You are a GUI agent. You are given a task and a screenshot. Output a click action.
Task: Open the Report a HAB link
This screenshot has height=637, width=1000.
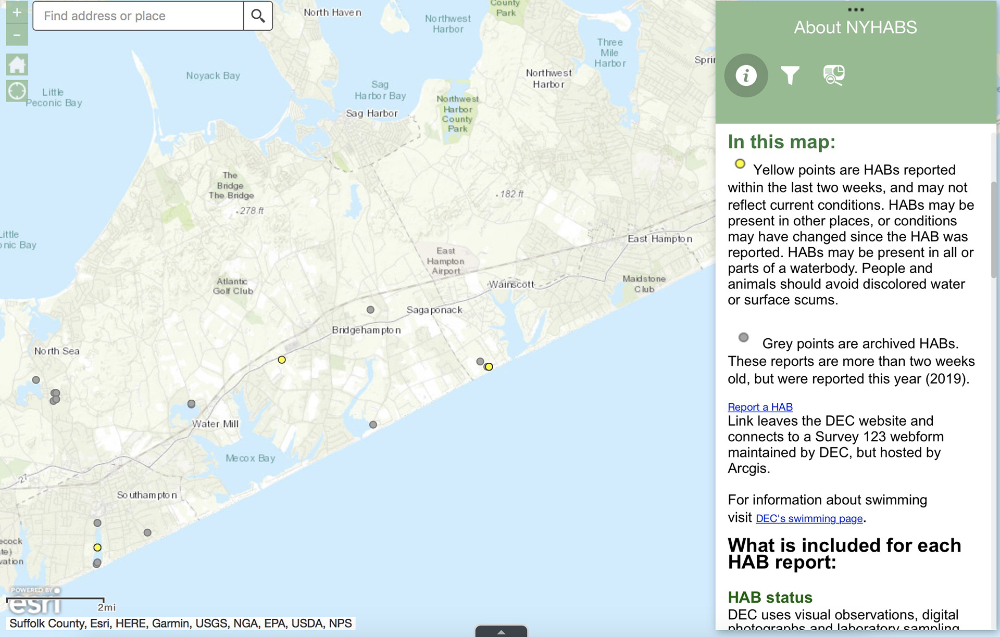(x=760, y=407)
